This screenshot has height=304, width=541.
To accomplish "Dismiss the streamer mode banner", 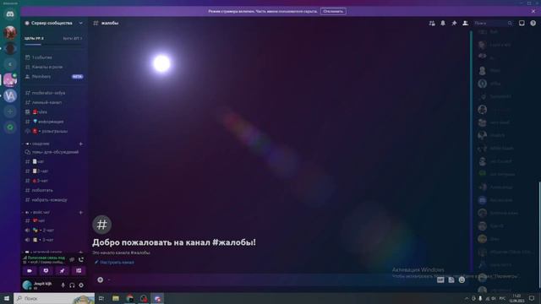I will [x=533, y=11].
